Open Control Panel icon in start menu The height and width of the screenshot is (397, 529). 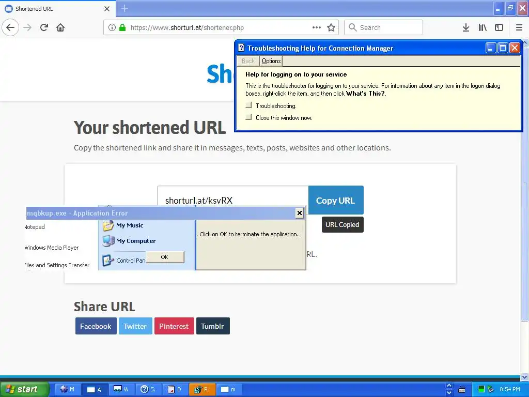(x=108, y=261)
